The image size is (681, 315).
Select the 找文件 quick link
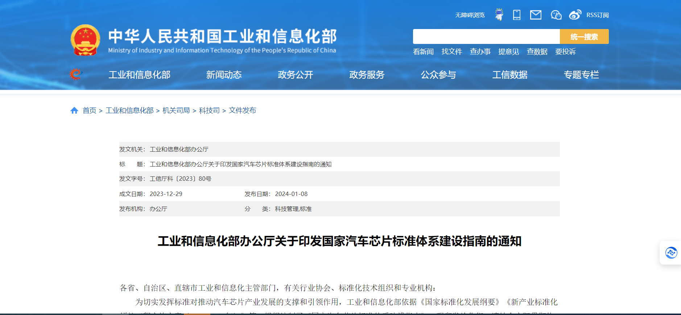[x=452, y=52]
